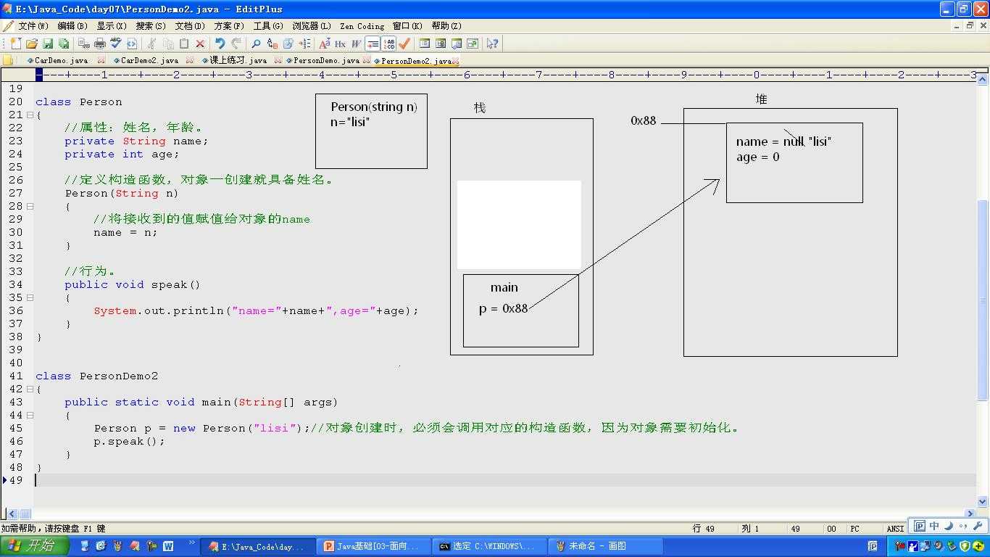Click the IME language bar 中 indicator
This screenshot has width=990, height=557.
tap(935, 527)
